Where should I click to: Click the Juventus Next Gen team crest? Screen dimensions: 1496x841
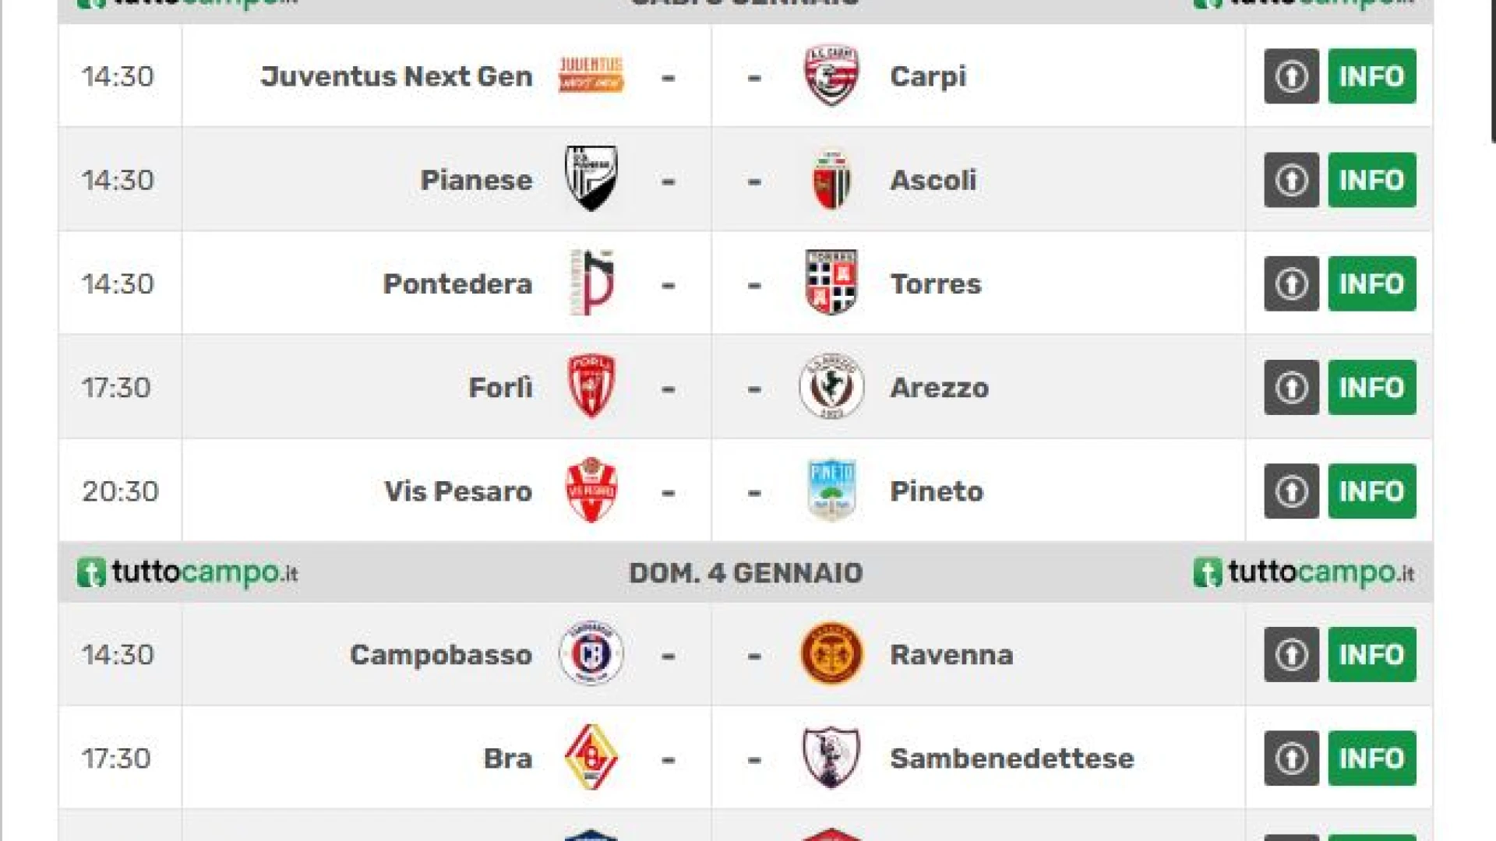click(591, 76)
